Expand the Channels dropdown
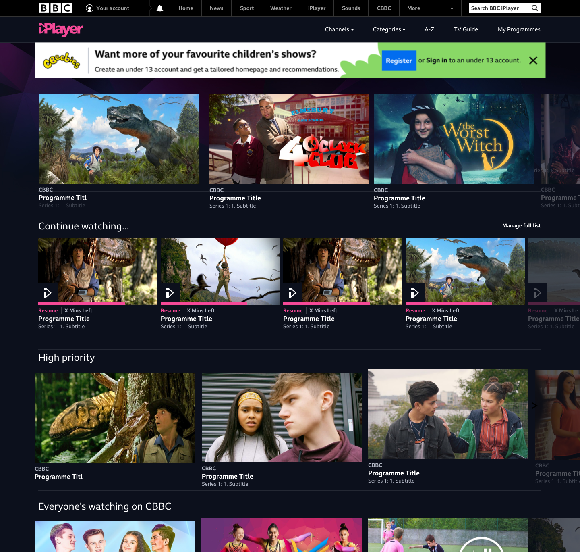This screenshot has width=580, height=552. point(339,29)
